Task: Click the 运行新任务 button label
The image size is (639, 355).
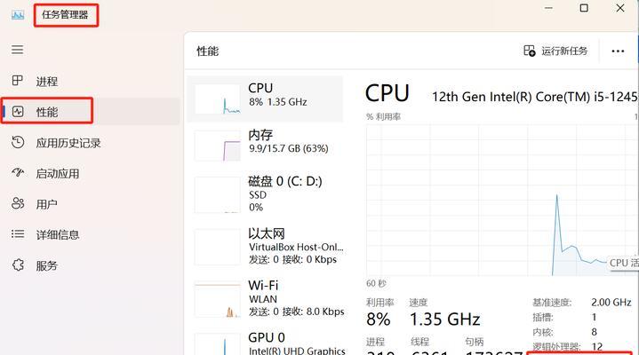Action: coord(564,51)
